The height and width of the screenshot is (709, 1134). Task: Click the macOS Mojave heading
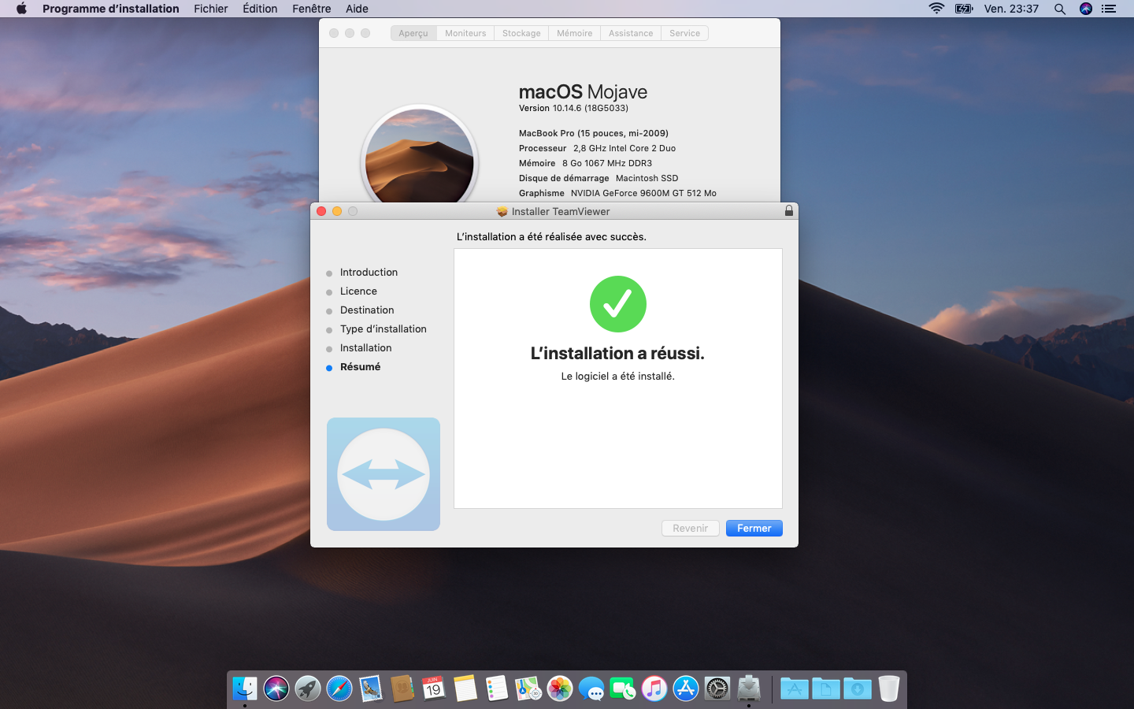[x=583, y=91]
